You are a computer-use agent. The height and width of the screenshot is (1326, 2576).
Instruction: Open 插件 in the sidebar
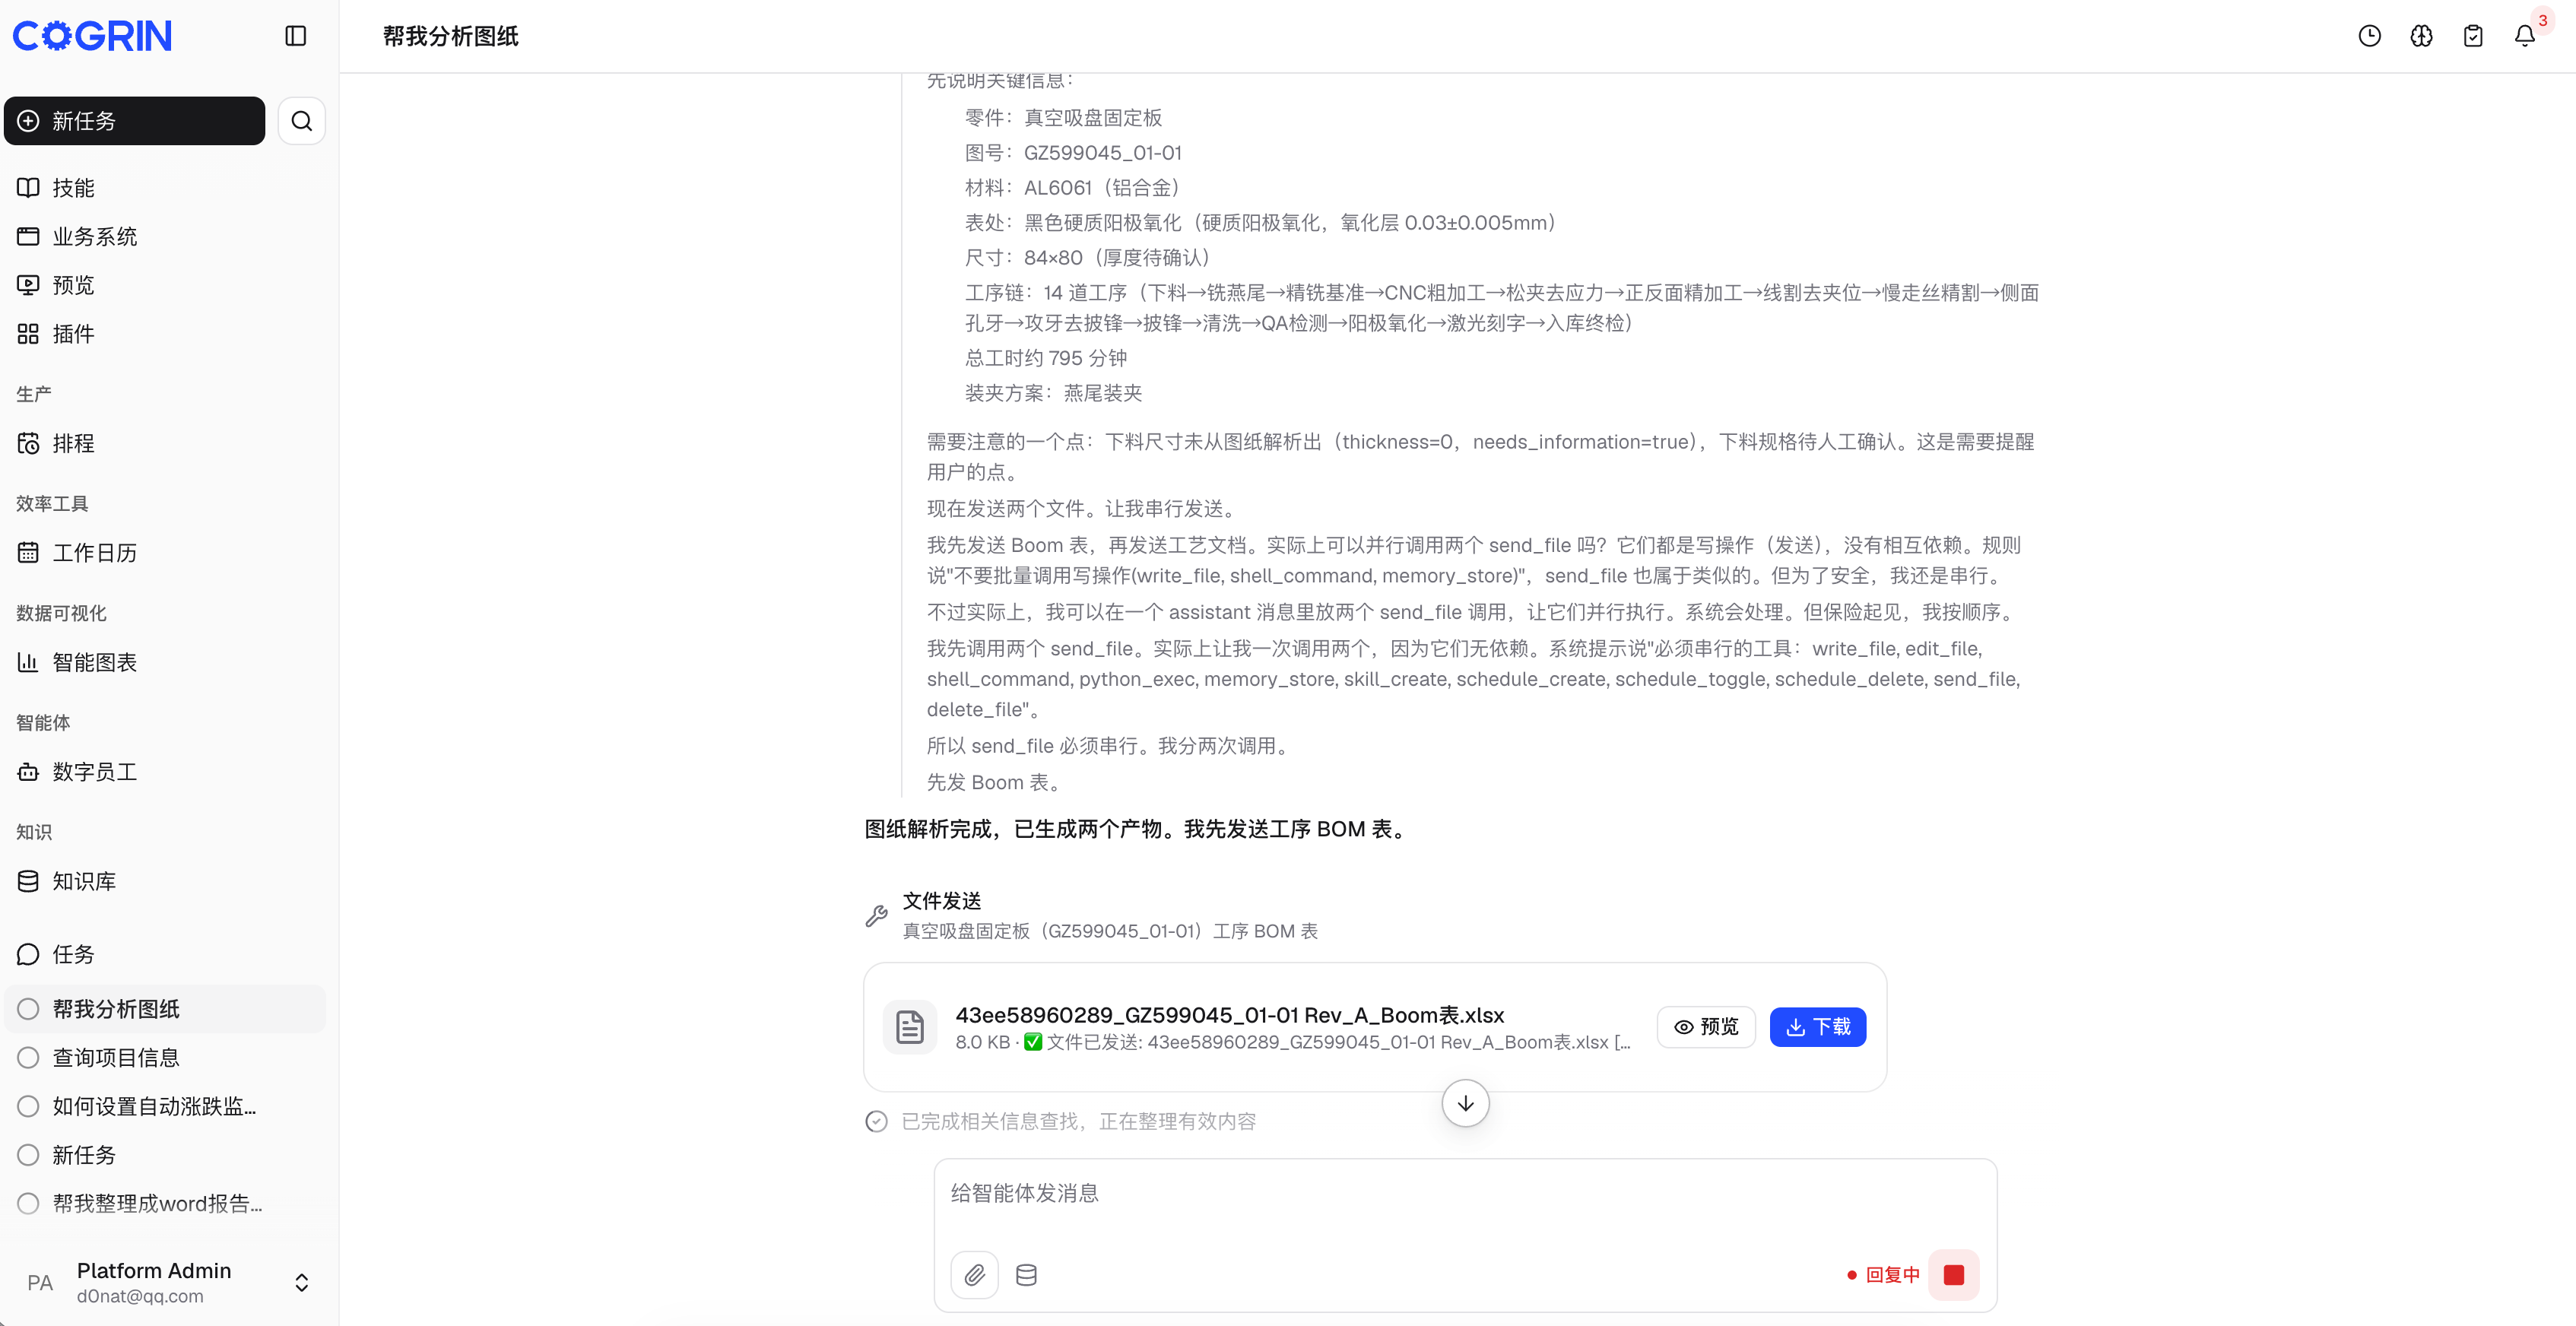pos(165,334)
